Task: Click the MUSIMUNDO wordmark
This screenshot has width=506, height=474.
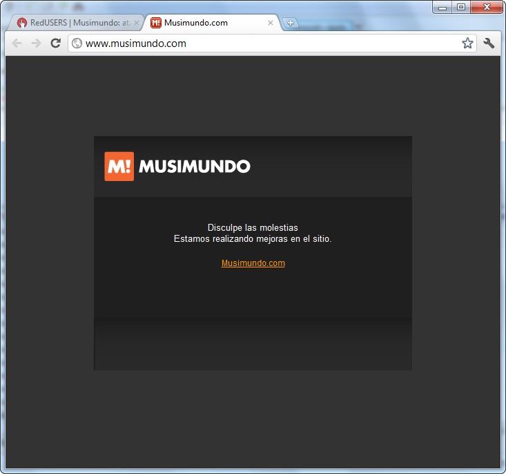Action: click(195, 167)
